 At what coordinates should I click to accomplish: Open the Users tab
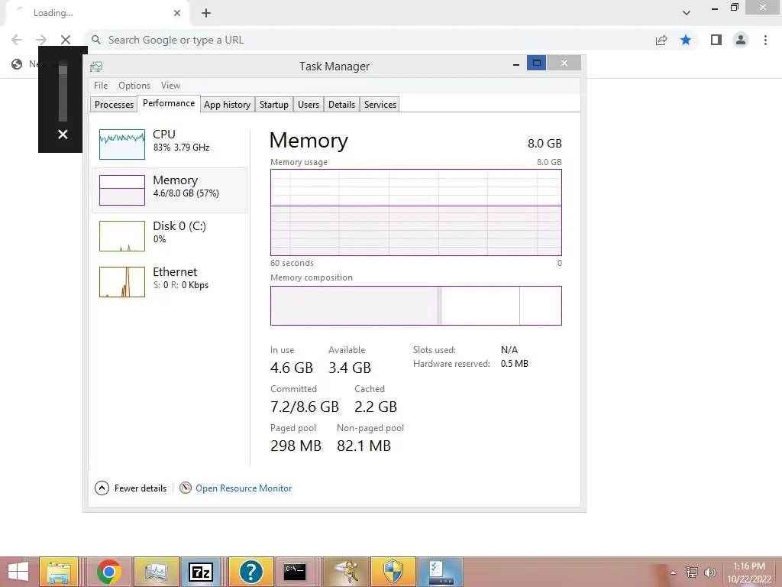tap(309, 104)
